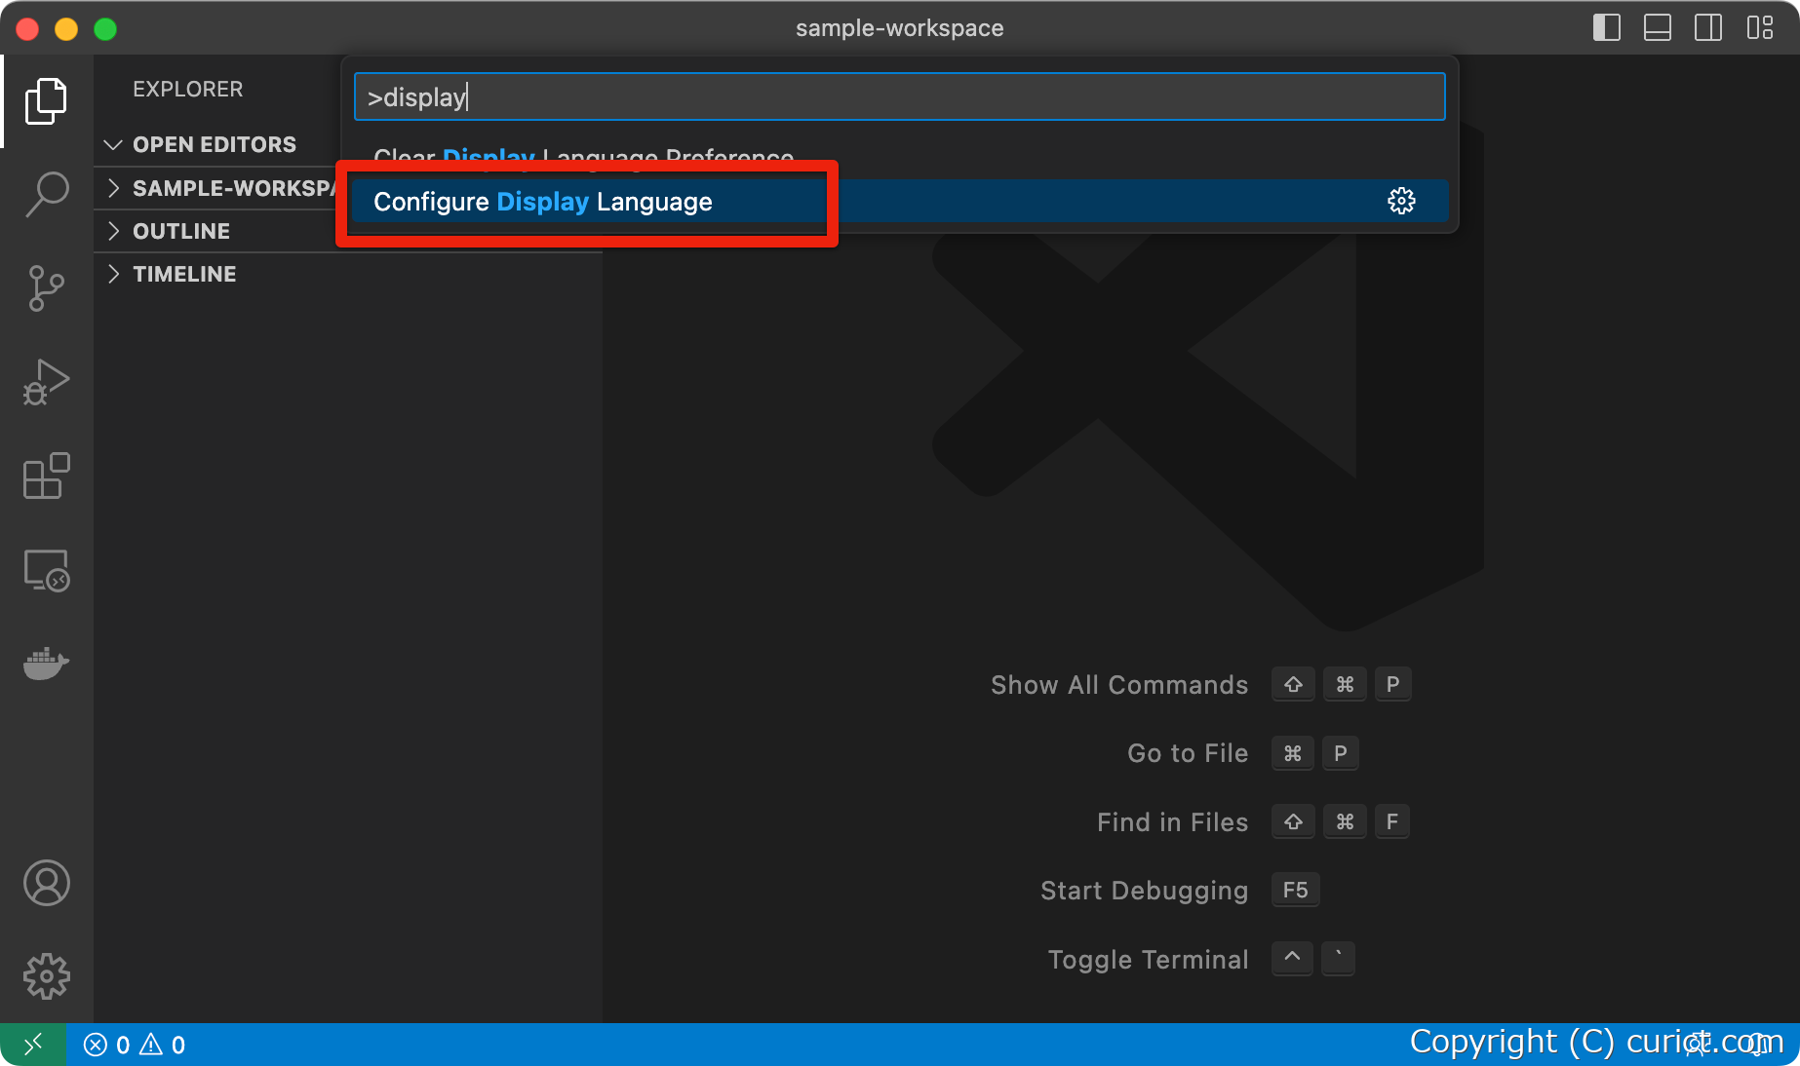Open the Docker extension view
Screen dimensions: 1800x1066
46,664
